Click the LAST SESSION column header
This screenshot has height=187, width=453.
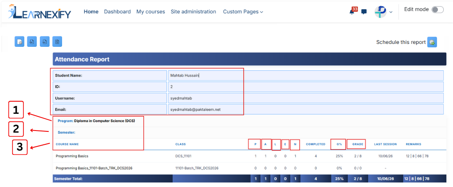[385, 144]
